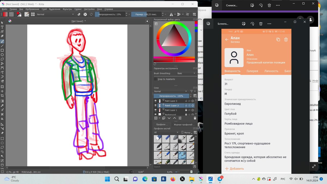Open the more options menu in front viewer
327x184 pixels.
point(269,24)
